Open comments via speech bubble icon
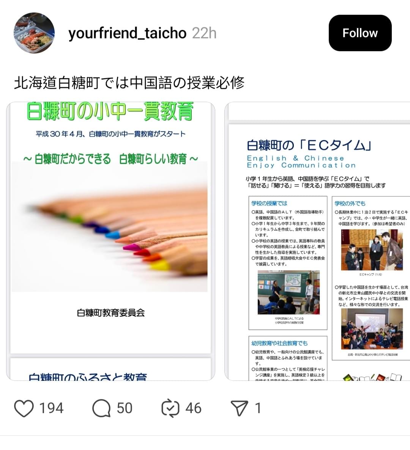Screen dimensions: 410x450 point(101,408)
